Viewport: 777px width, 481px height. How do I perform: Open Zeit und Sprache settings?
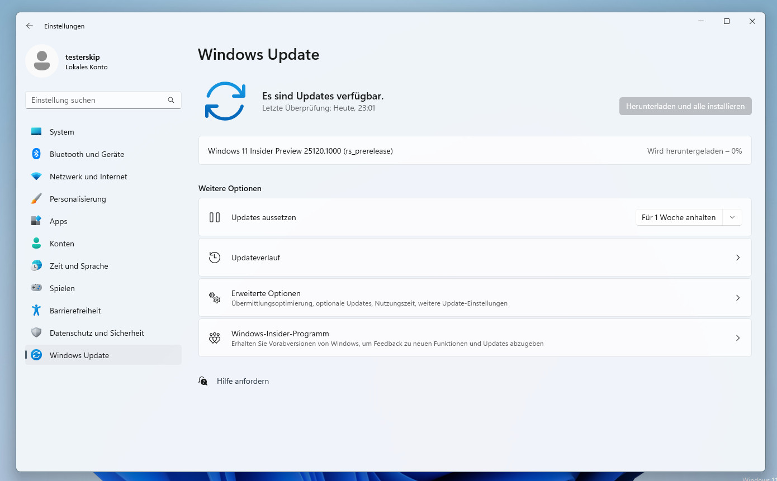103,266
